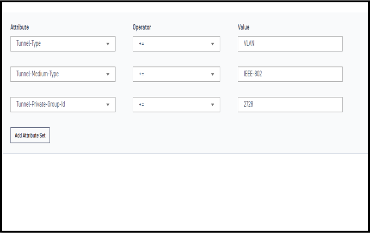Click the Tunnel-Medium-Type dropdown arrow

click(108, 74)
